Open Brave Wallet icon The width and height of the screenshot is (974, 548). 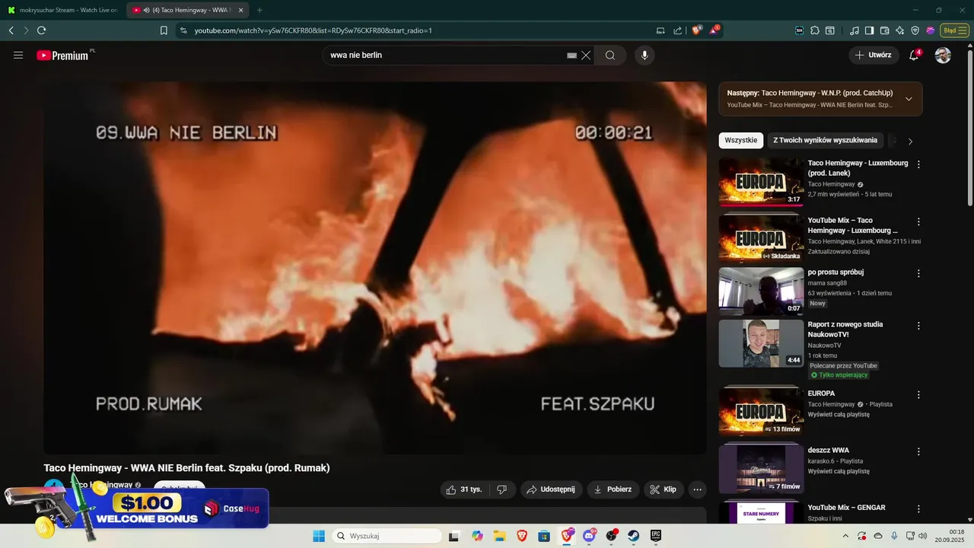[884, 30]
